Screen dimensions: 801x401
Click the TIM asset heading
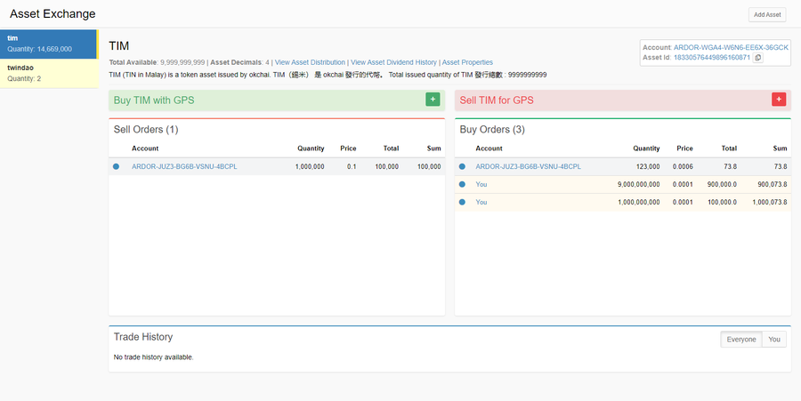coord(118,46)
